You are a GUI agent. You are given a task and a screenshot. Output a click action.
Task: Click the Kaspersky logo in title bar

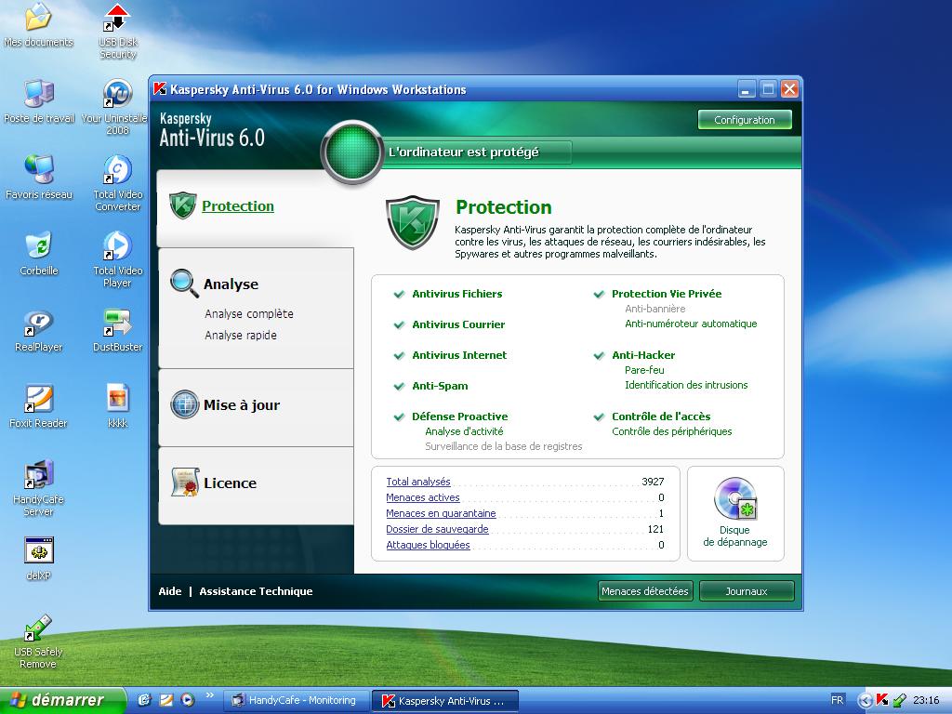pyautogui.click(x=160, y=88)
